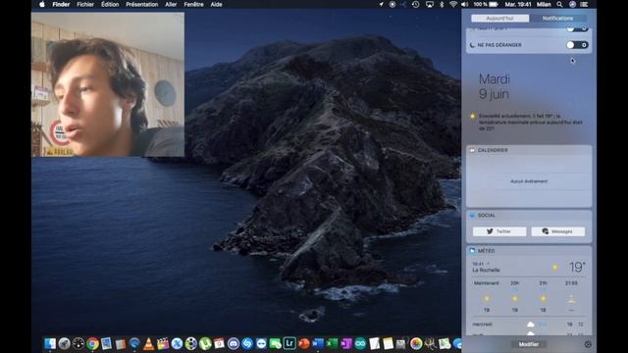The width and height of the screenshot is (628, 353).
Task: Click the mercredi forecast row
Action: (529, 325)
